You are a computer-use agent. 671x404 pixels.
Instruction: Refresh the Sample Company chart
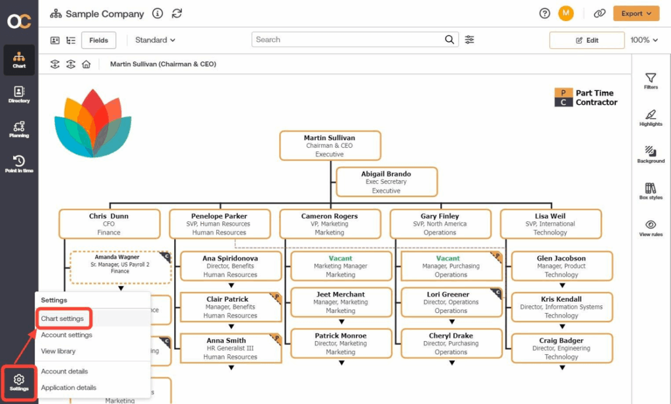coord(176,13)
